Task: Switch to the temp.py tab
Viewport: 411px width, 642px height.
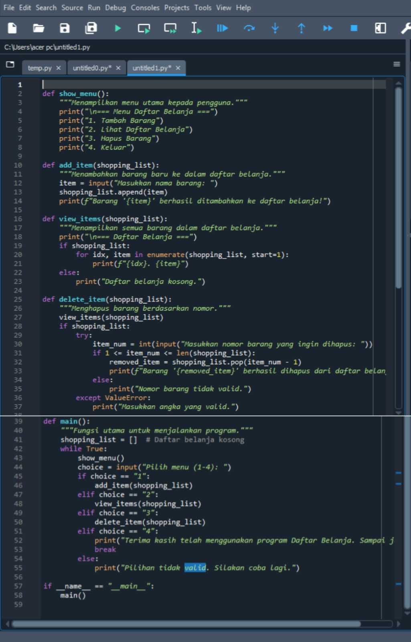Action: [x=40, y=68]
